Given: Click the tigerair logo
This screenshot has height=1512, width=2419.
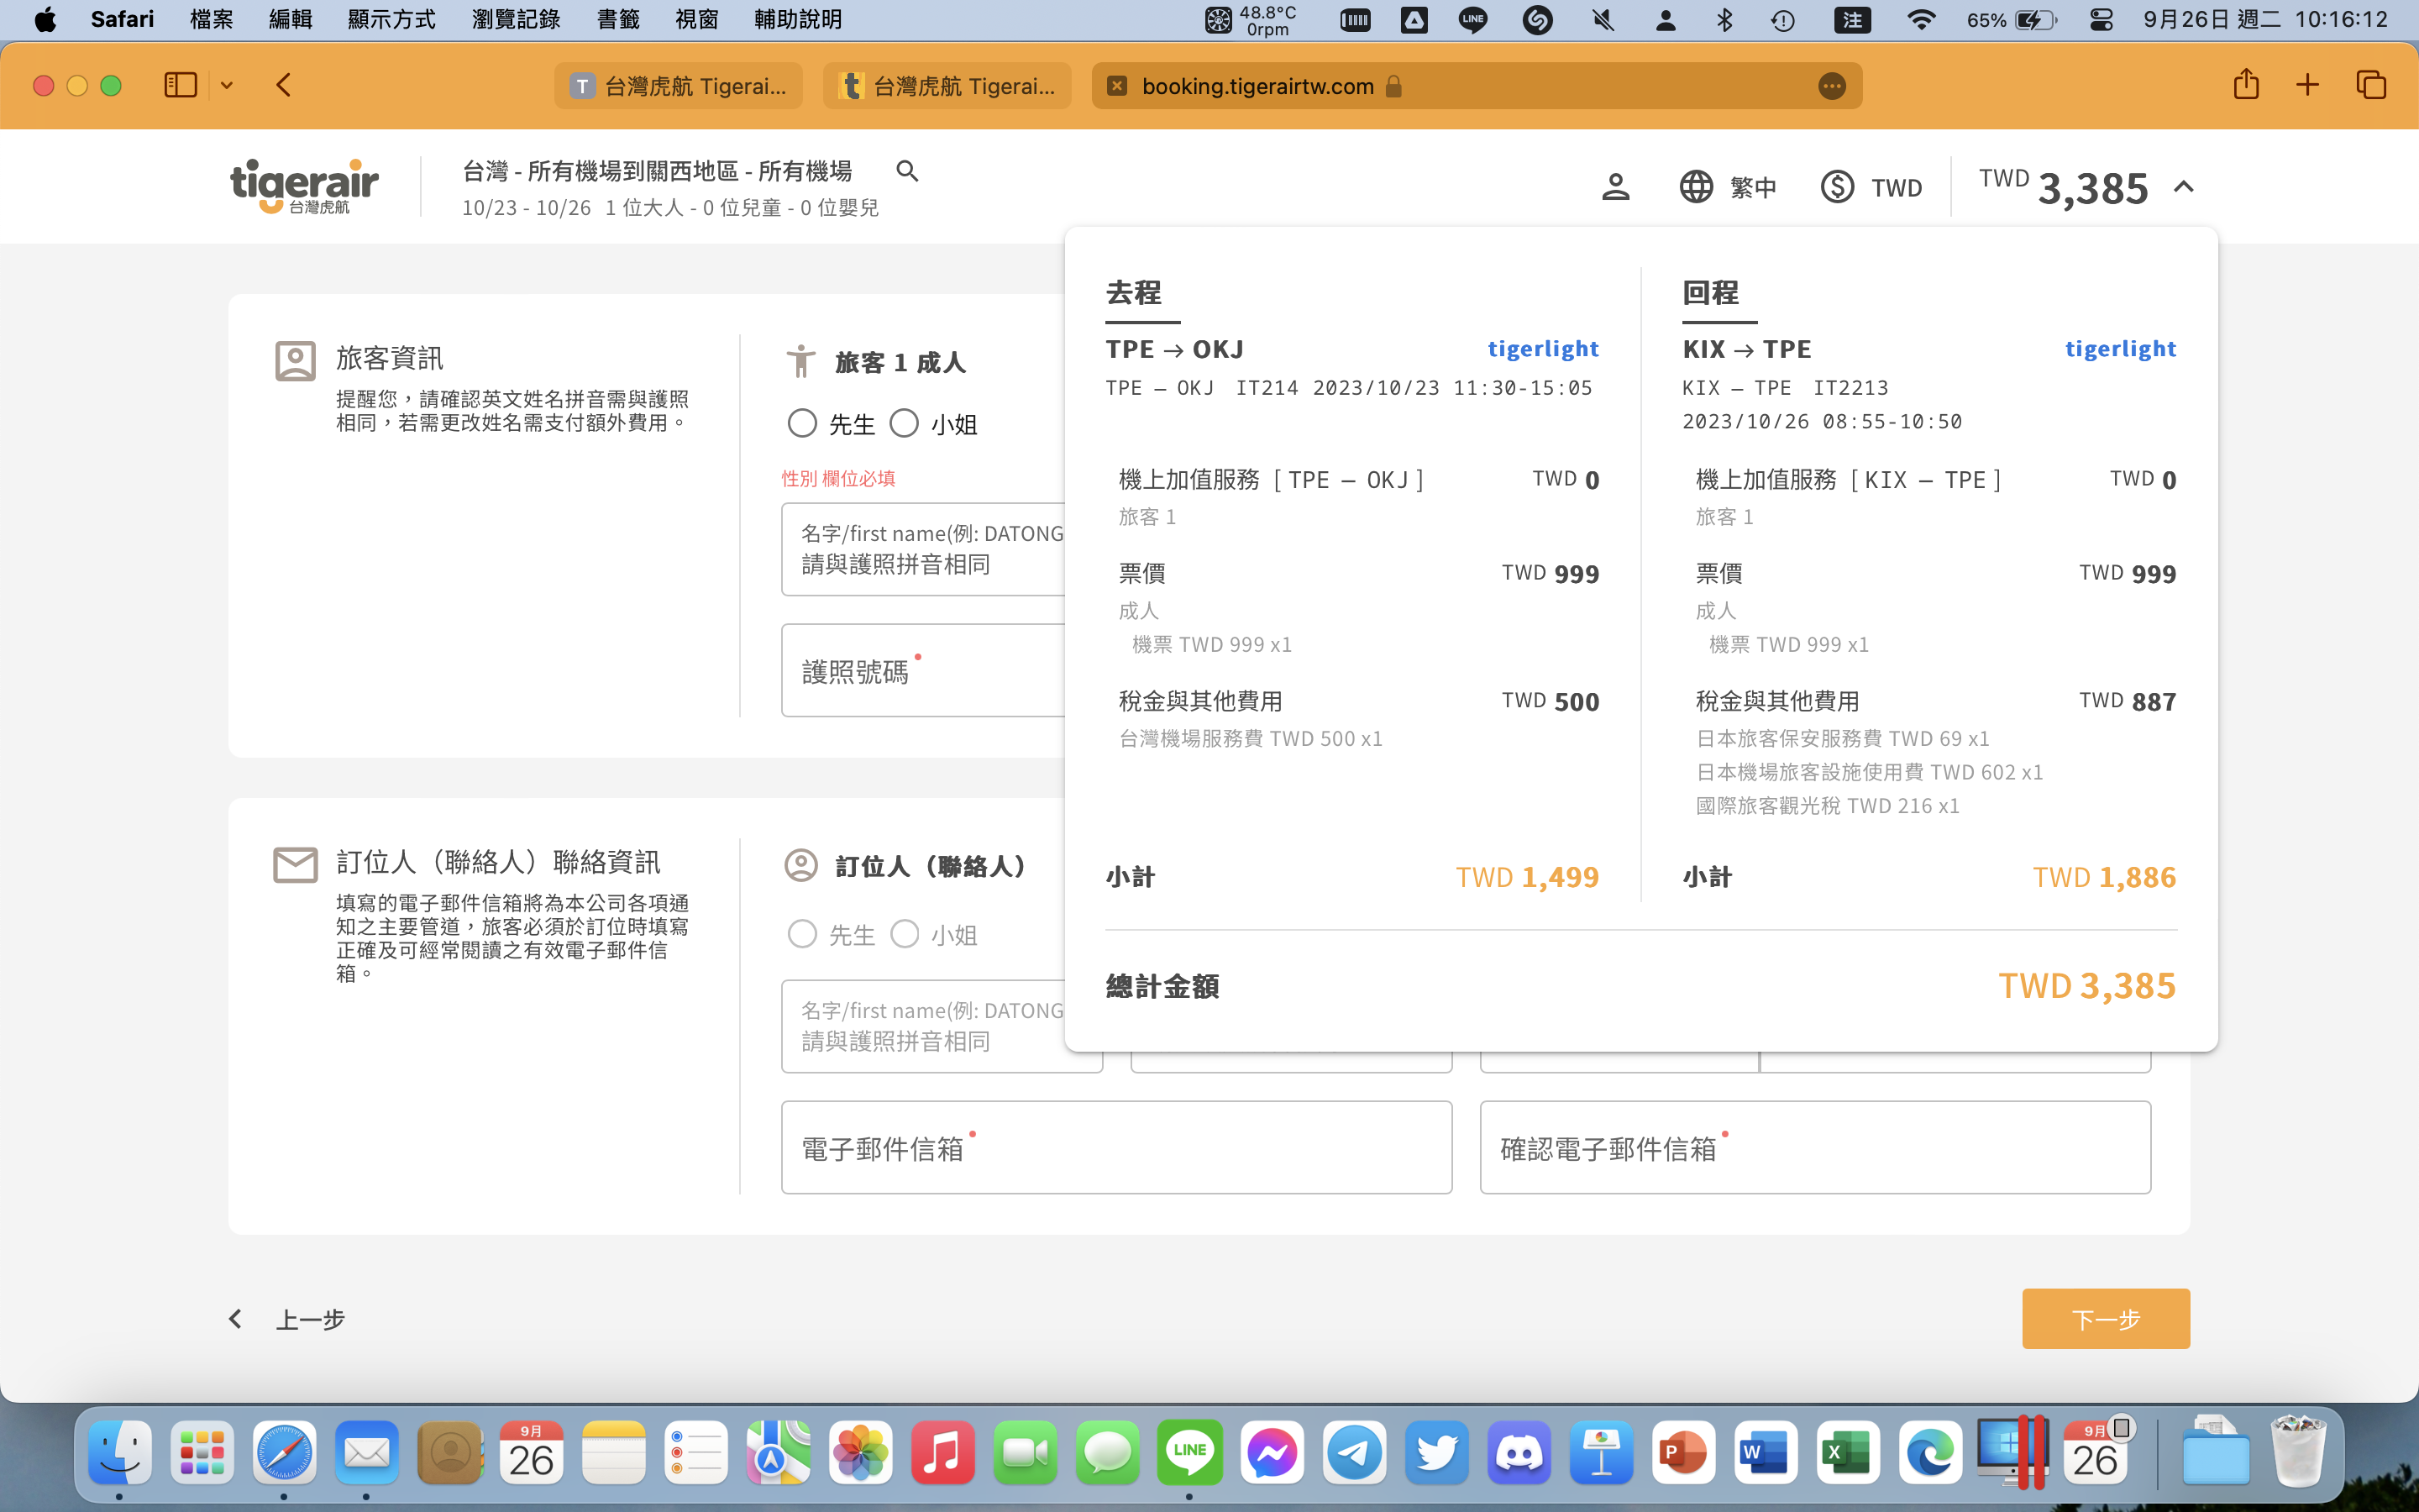Looking at the screenshot, I should [x=305, y=186].
